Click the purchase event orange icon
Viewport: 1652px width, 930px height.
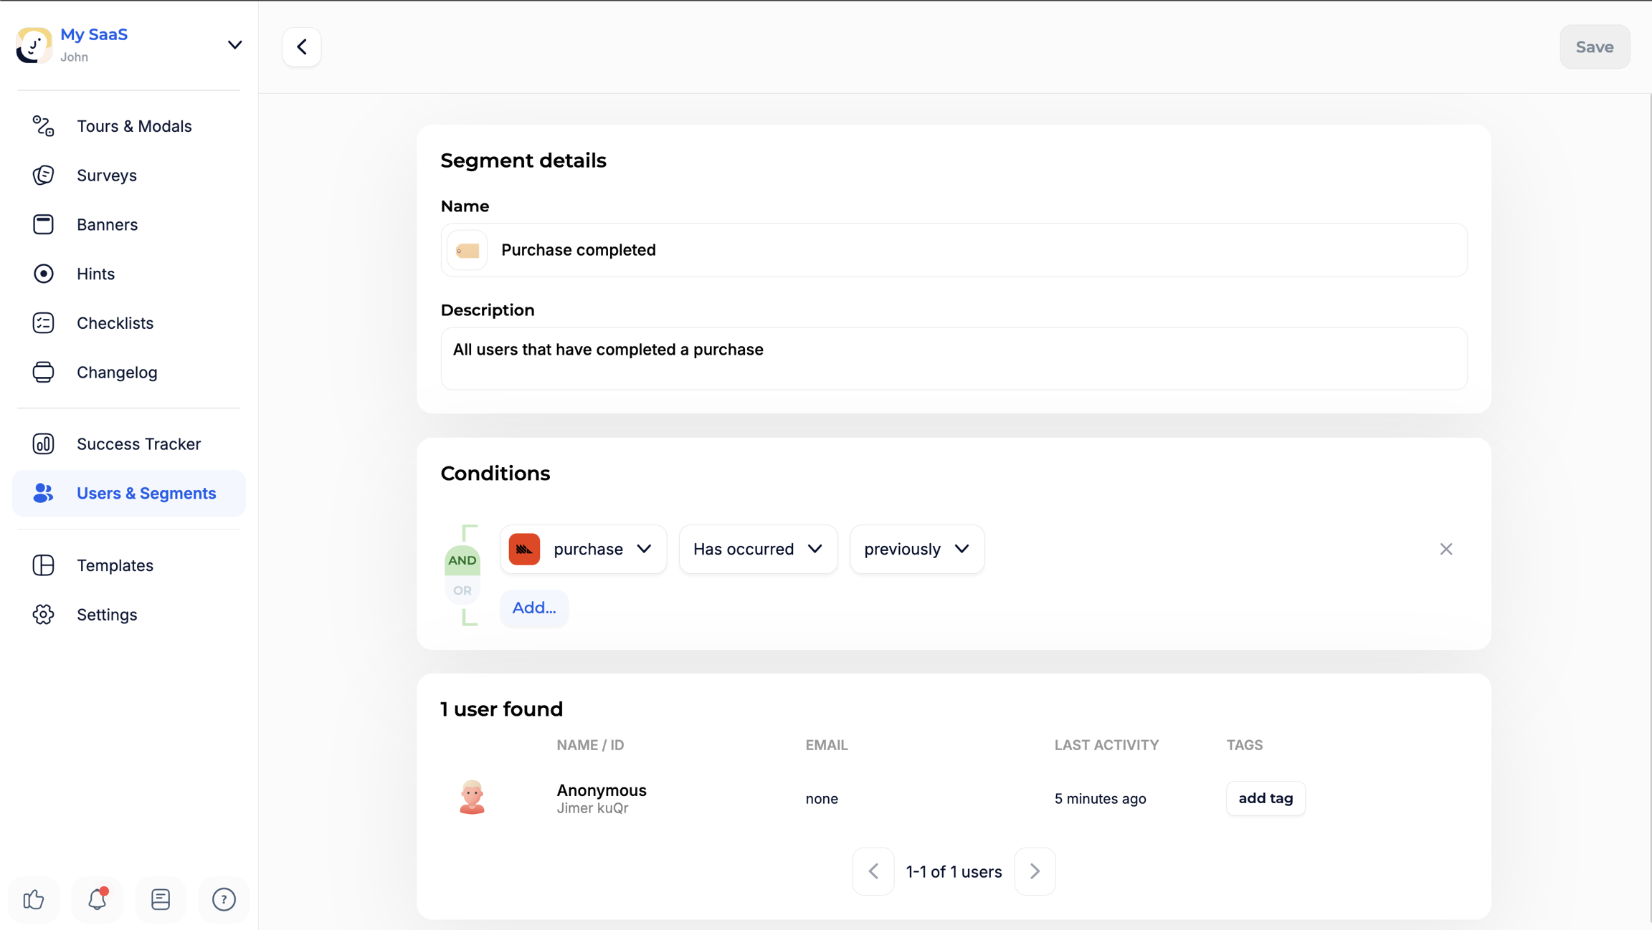(524, 549)
